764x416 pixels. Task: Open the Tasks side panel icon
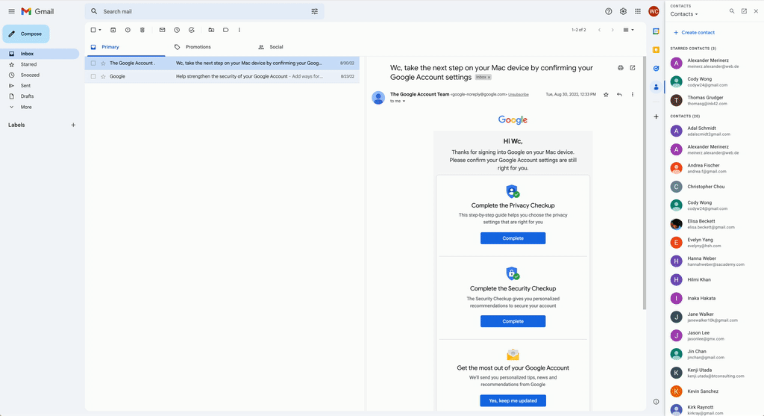pos(656,68)
